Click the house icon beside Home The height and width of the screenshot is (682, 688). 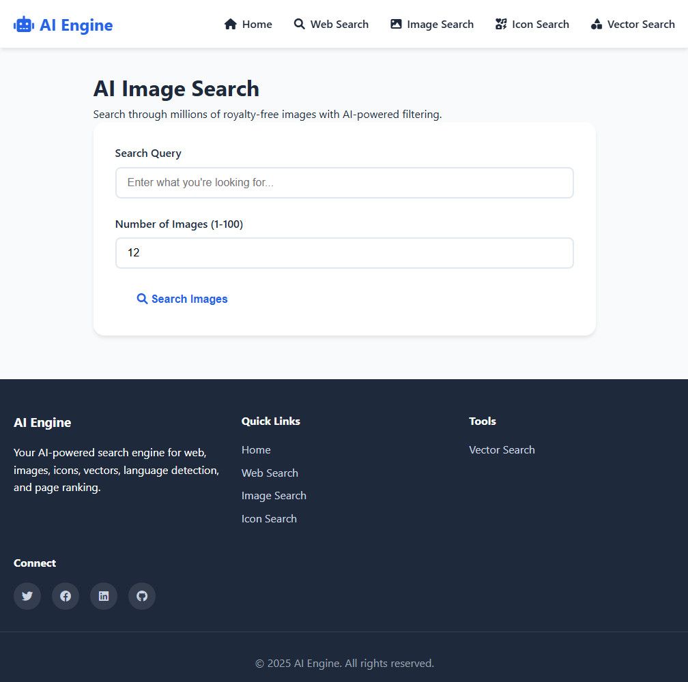coord(231,25)
